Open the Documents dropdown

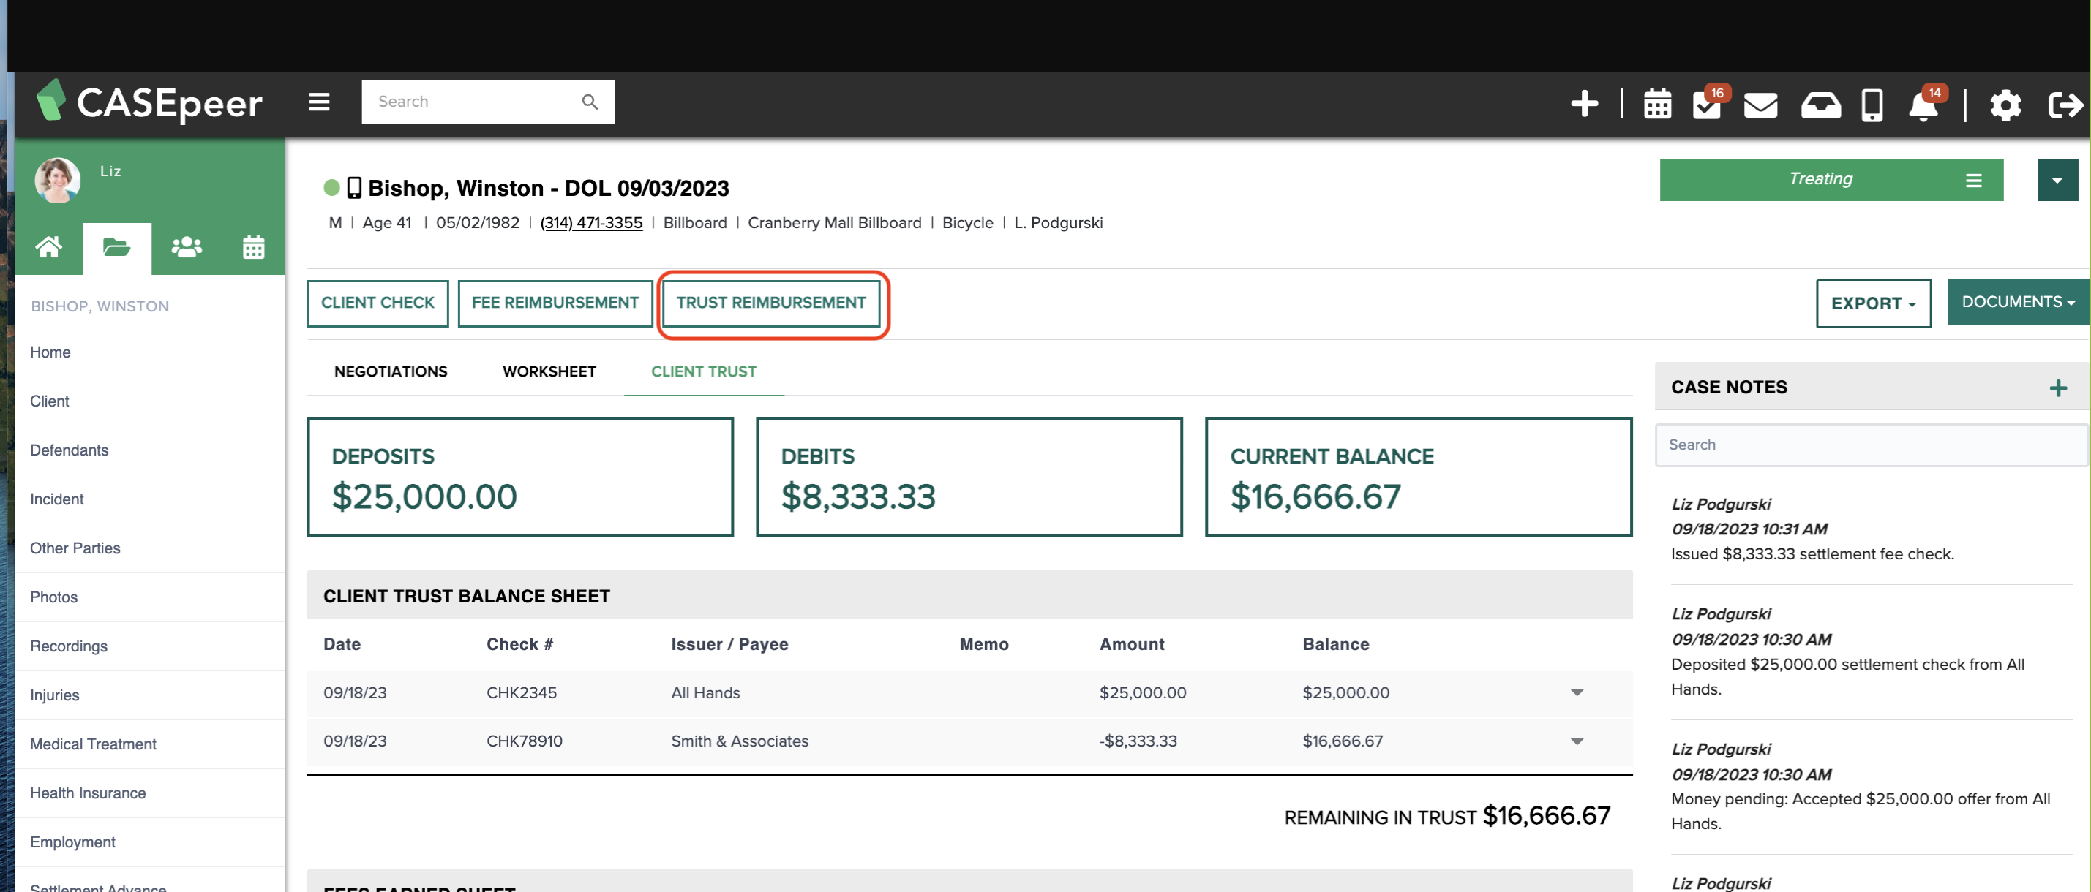click(2016, 302)
